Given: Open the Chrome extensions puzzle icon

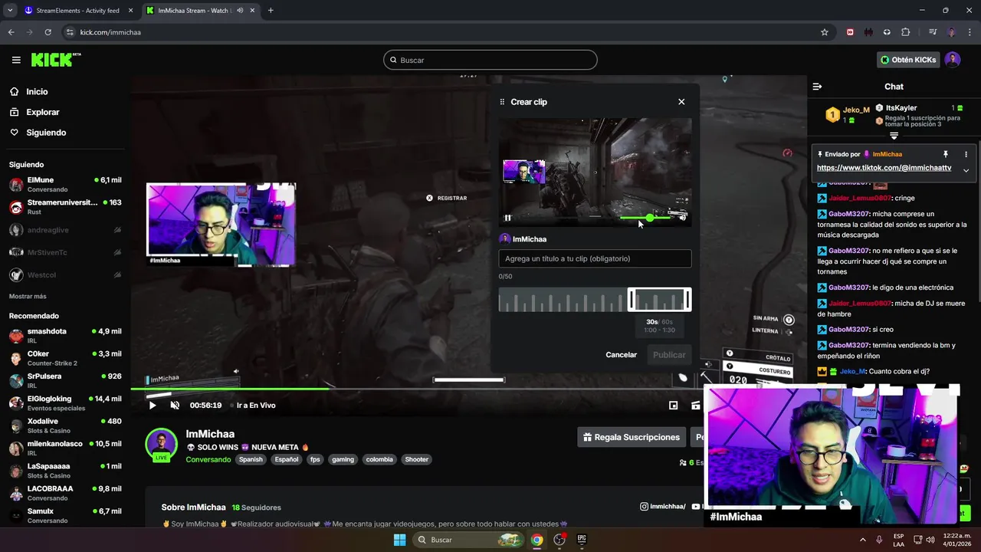Looking at the screenshot, I should pos(906,32).
